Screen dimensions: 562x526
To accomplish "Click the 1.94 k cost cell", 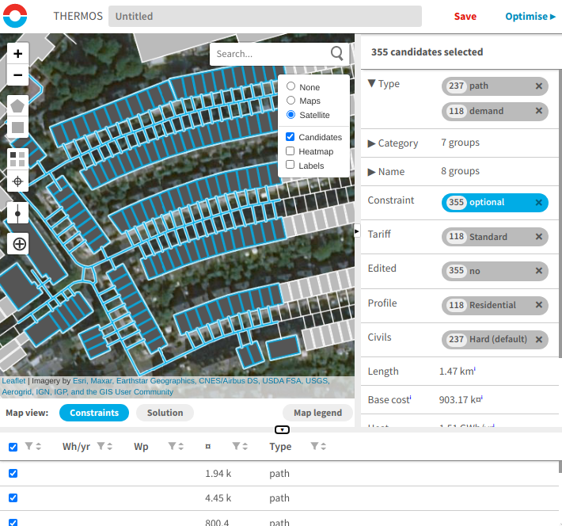I will tap(218, 474).
